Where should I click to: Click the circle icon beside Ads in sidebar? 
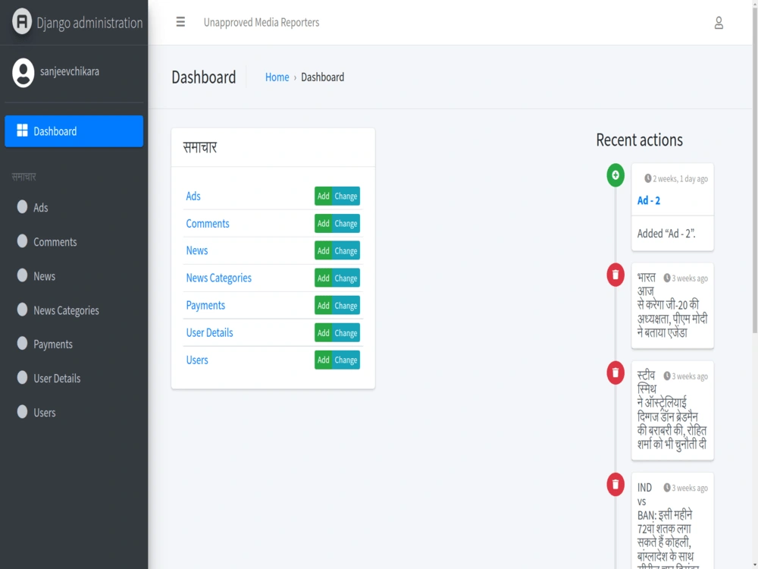tap(22, 206)
